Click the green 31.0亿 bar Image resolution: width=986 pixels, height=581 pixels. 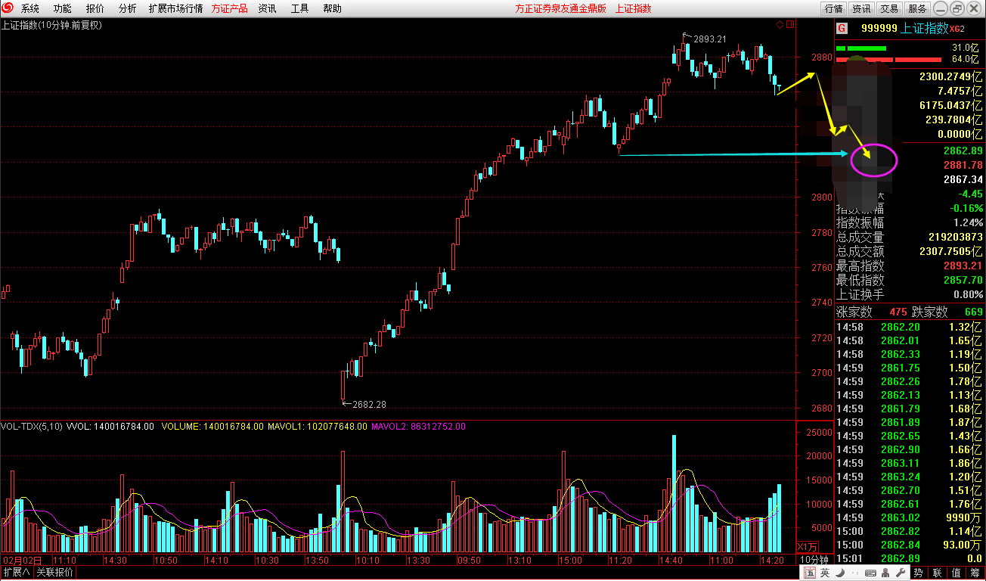tap(860, 48)
